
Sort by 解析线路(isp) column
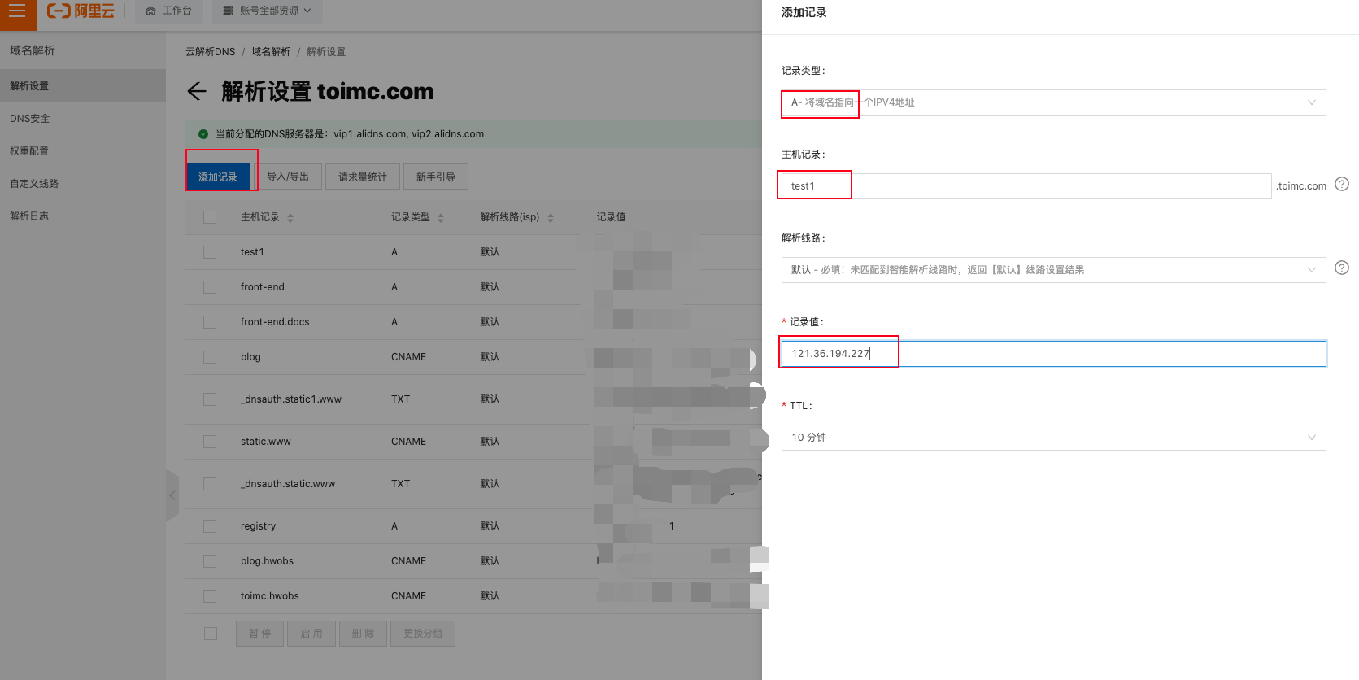(x=551, y=218)
